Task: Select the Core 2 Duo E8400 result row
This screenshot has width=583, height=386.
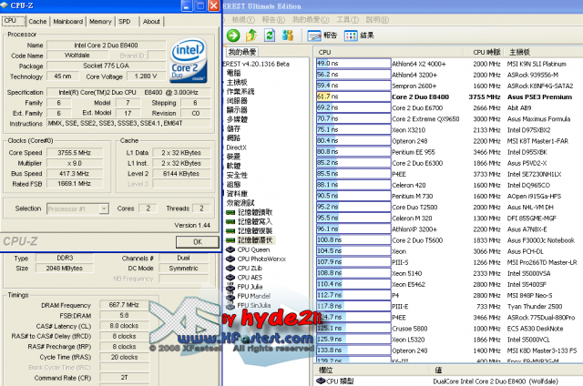Action: (x=449, y=96)
